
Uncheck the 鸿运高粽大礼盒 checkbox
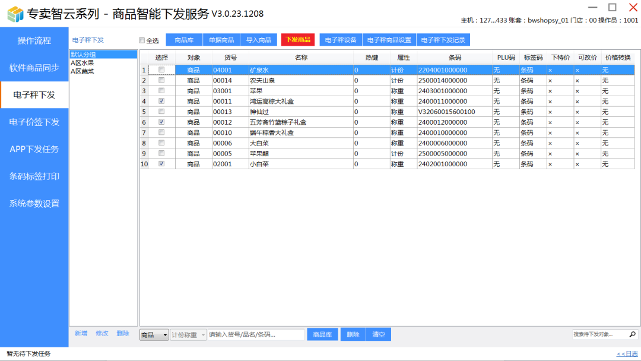pos(161,102)
